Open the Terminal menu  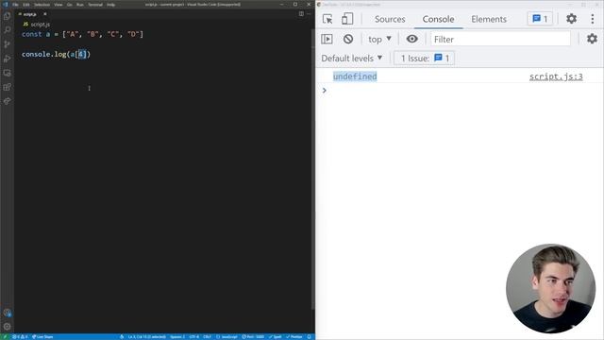tap(95, 5)
